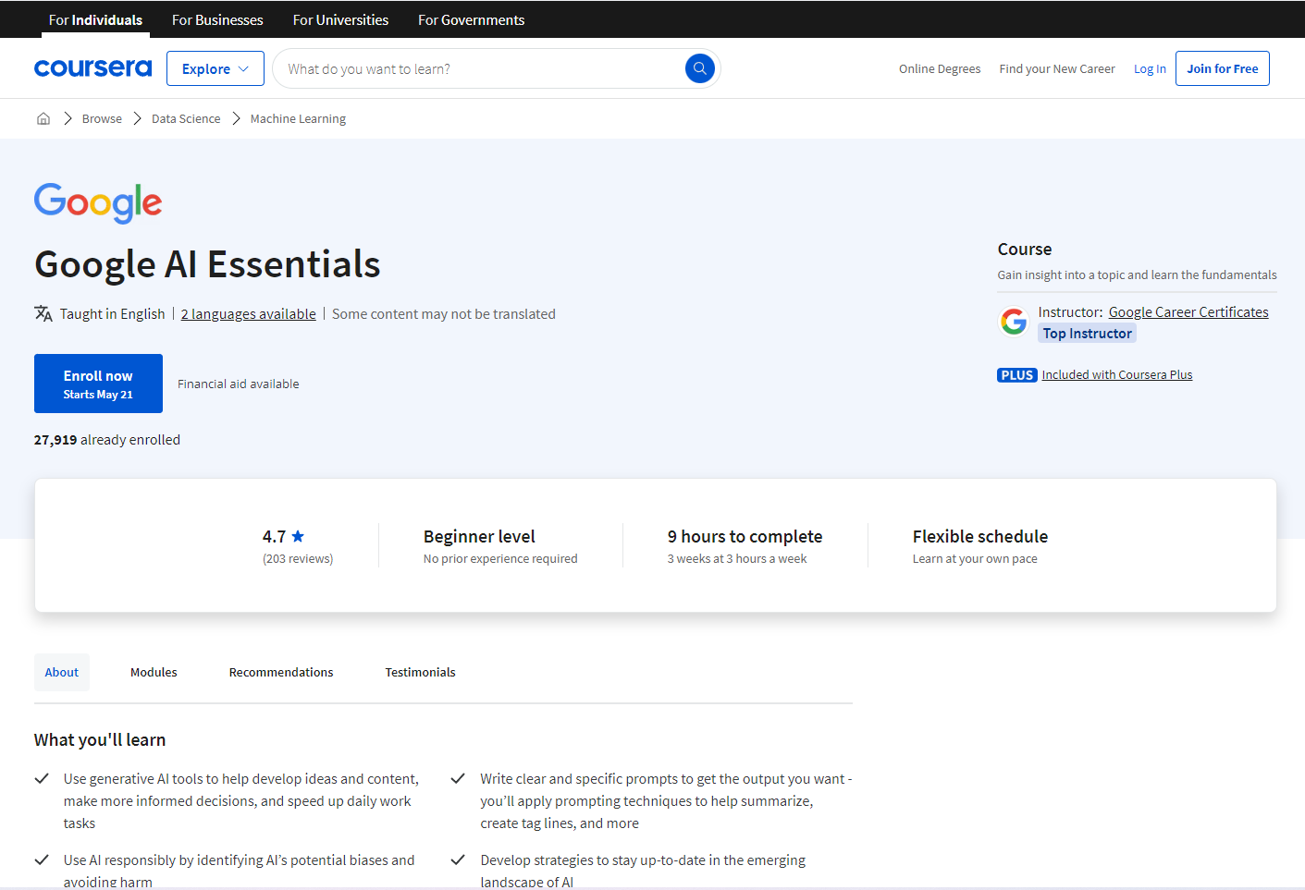Go to Machine Learning breadcrumb
The image size is (1305, 890).
coord(298,118)
